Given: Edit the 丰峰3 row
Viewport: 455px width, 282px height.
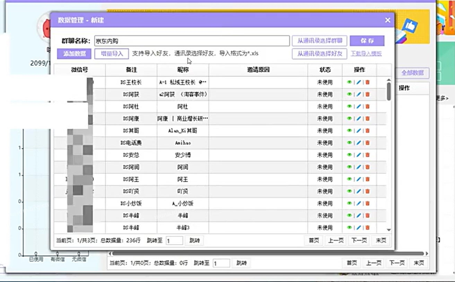Looking at the screenshot, I should coord(358,228).
